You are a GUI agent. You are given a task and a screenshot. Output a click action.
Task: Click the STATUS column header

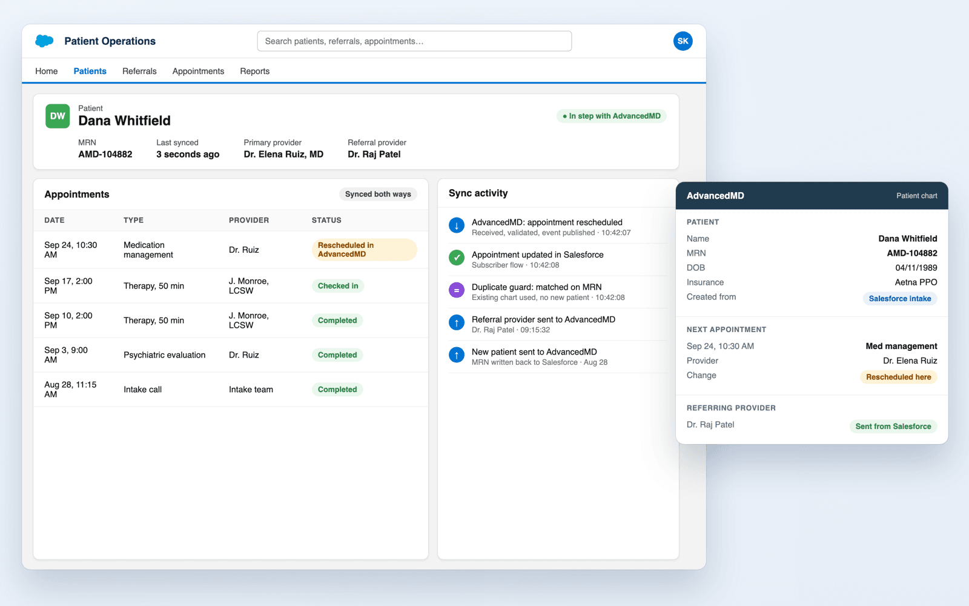[326, 221]
